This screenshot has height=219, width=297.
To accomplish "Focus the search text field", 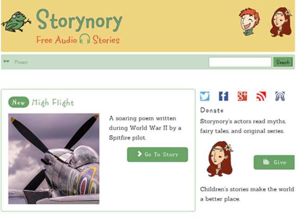I will [240, 62].
